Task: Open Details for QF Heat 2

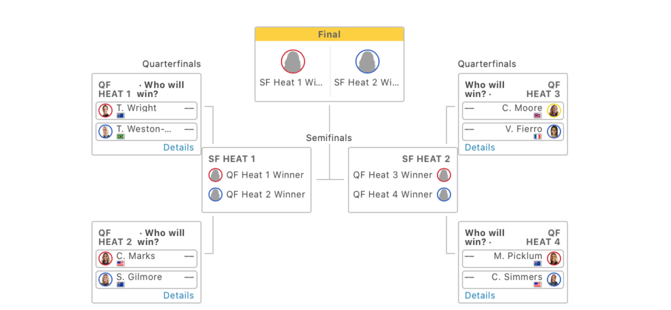Action: (178, 296)
